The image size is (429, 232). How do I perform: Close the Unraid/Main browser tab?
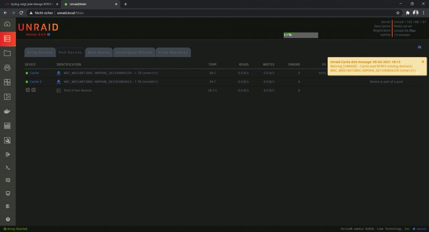[116, 4]
